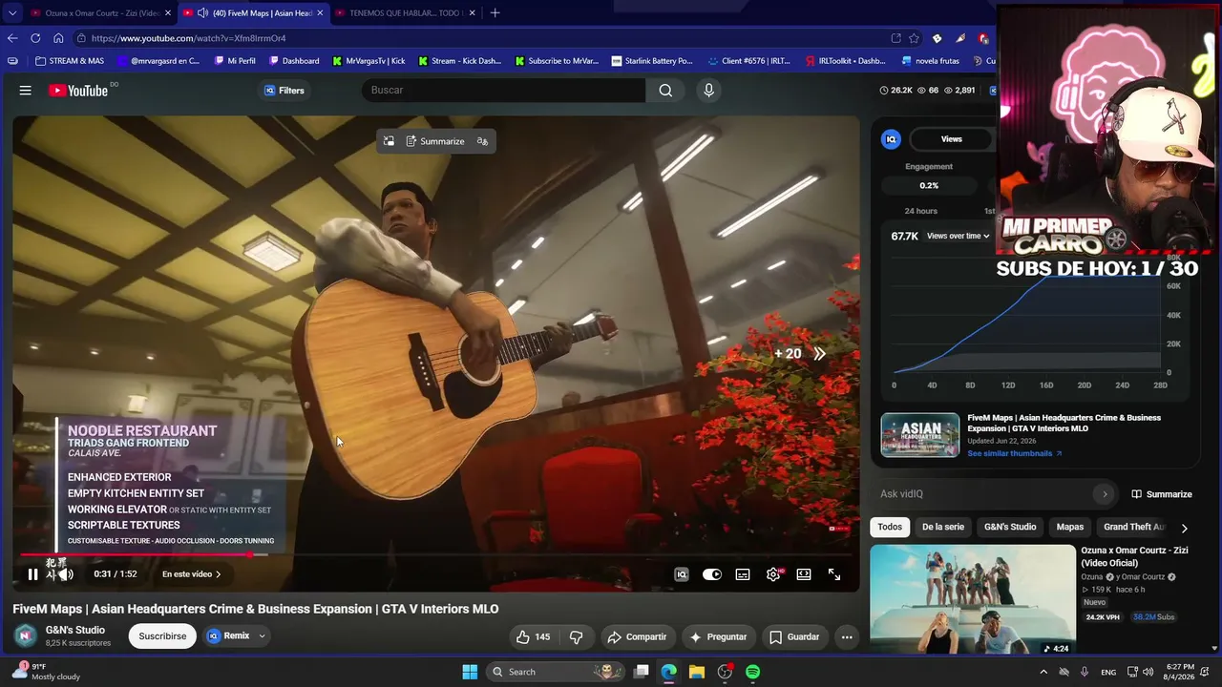Switch to the 'TENEMOS QUE HABLAR' browser tab

(404, 13)
